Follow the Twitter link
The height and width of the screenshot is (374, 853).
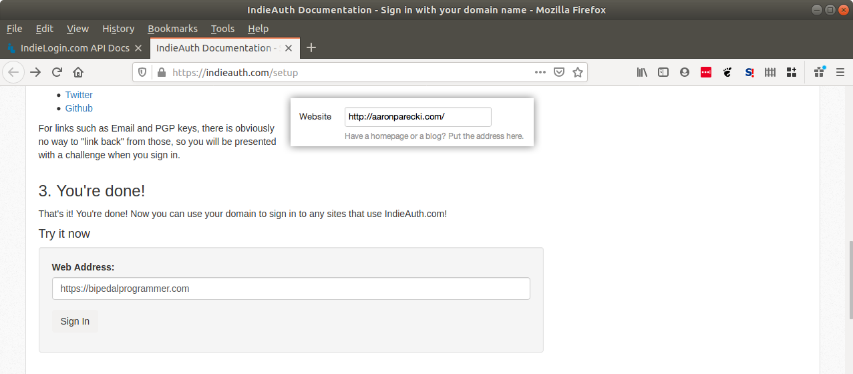(x=79, y=95)
